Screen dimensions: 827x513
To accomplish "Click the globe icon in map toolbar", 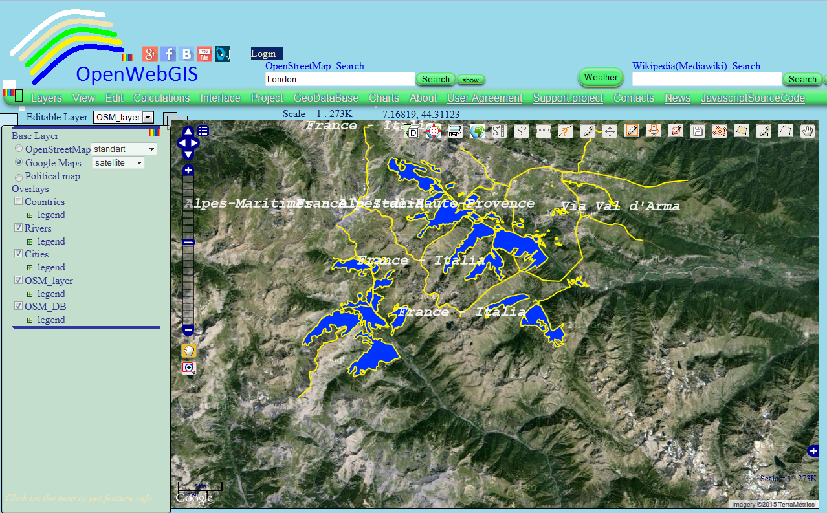I will point(476,131).
